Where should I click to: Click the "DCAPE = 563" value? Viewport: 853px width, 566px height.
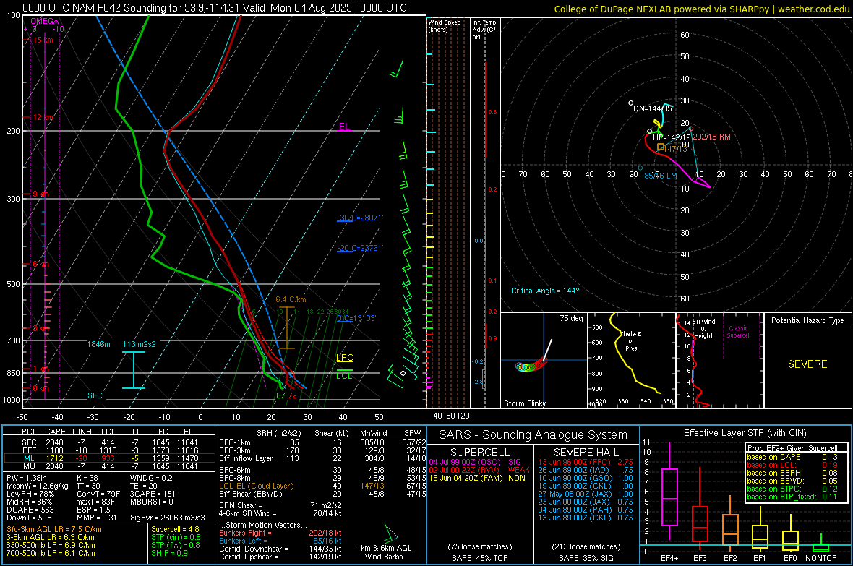coord(30,510)
